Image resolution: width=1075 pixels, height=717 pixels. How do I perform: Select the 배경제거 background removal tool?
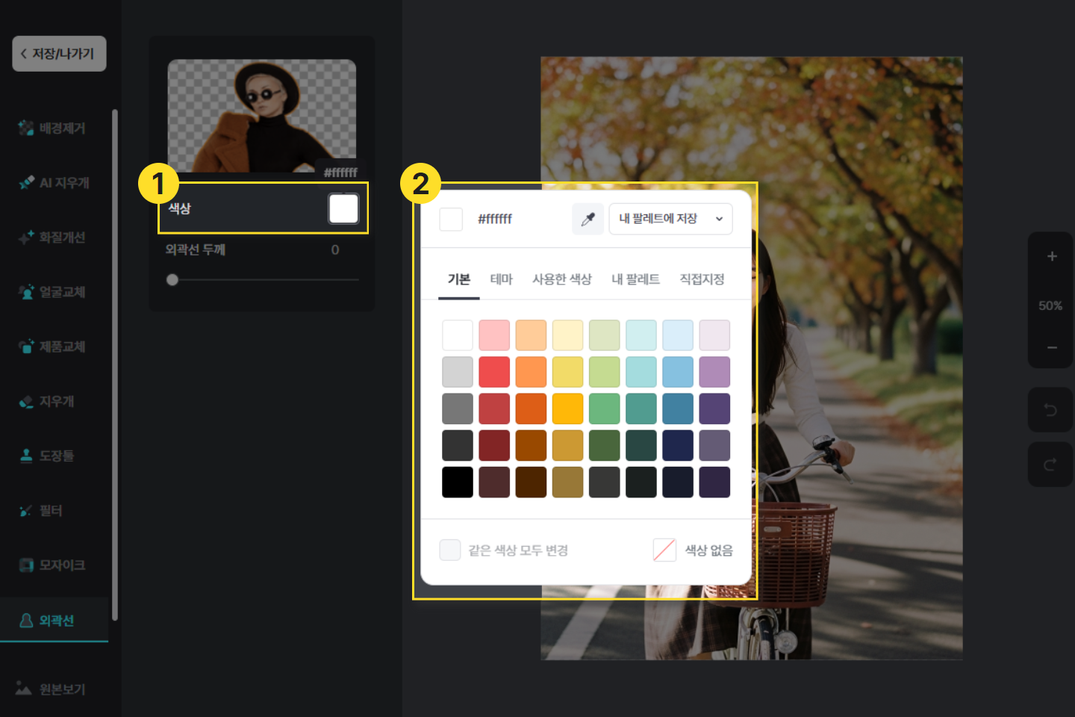(x=52, y=128)
